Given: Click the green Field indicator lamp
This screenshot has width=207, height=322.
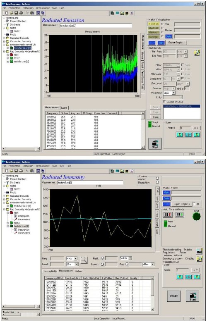Looking at the screenshot, I should pyautogui.click(x=196, y=217).
